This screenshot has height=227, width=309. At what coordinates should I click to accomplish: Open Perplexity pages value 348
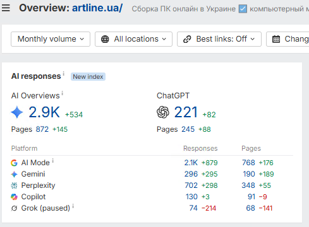pos(248,185)
